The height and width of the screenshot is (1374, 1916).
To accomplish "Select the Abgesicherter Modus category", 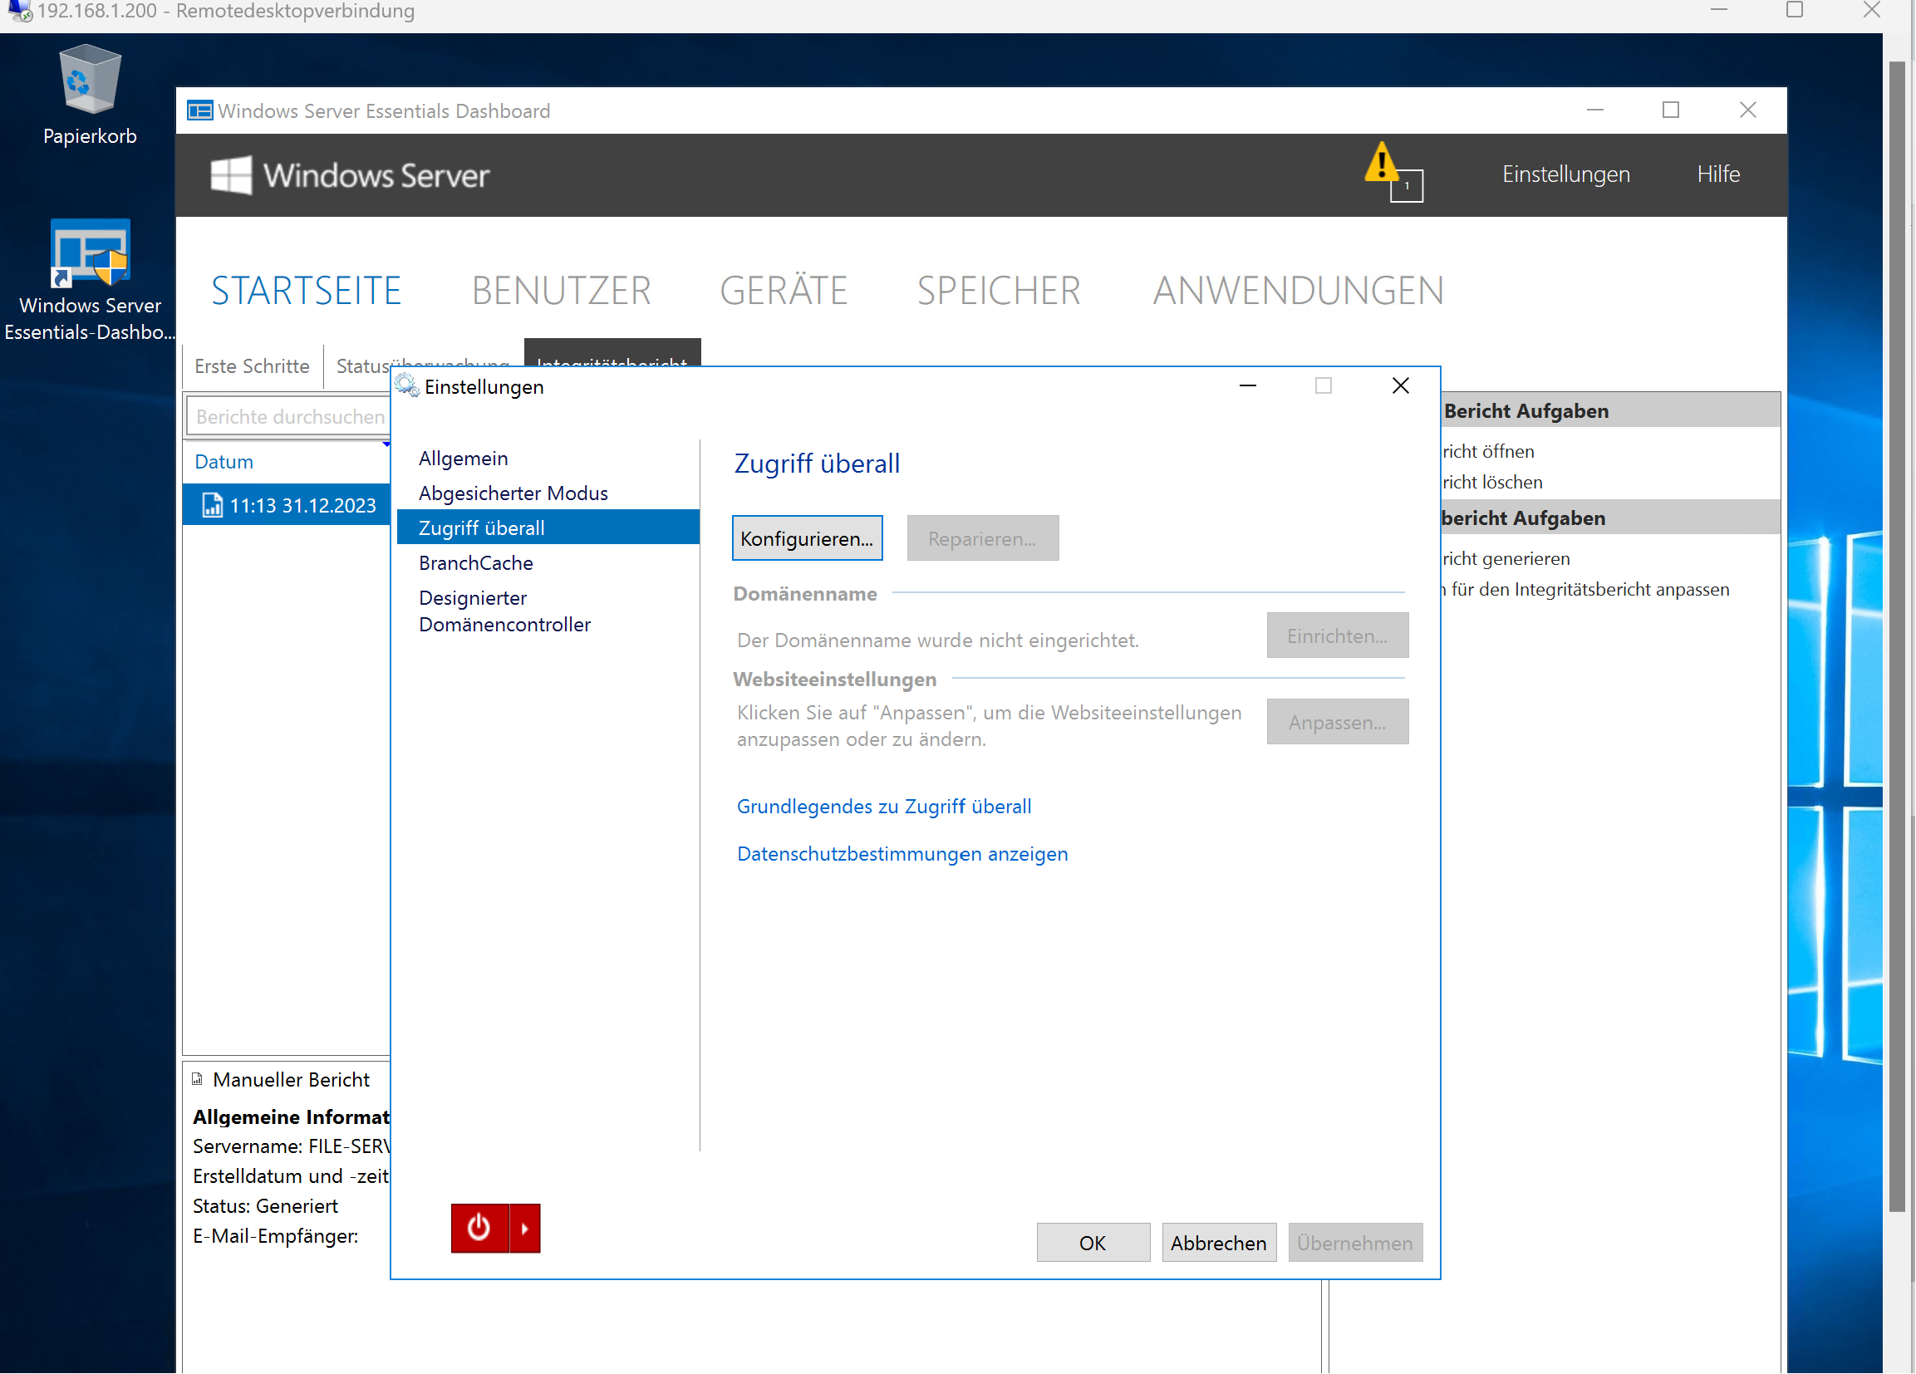I will 512,493.
